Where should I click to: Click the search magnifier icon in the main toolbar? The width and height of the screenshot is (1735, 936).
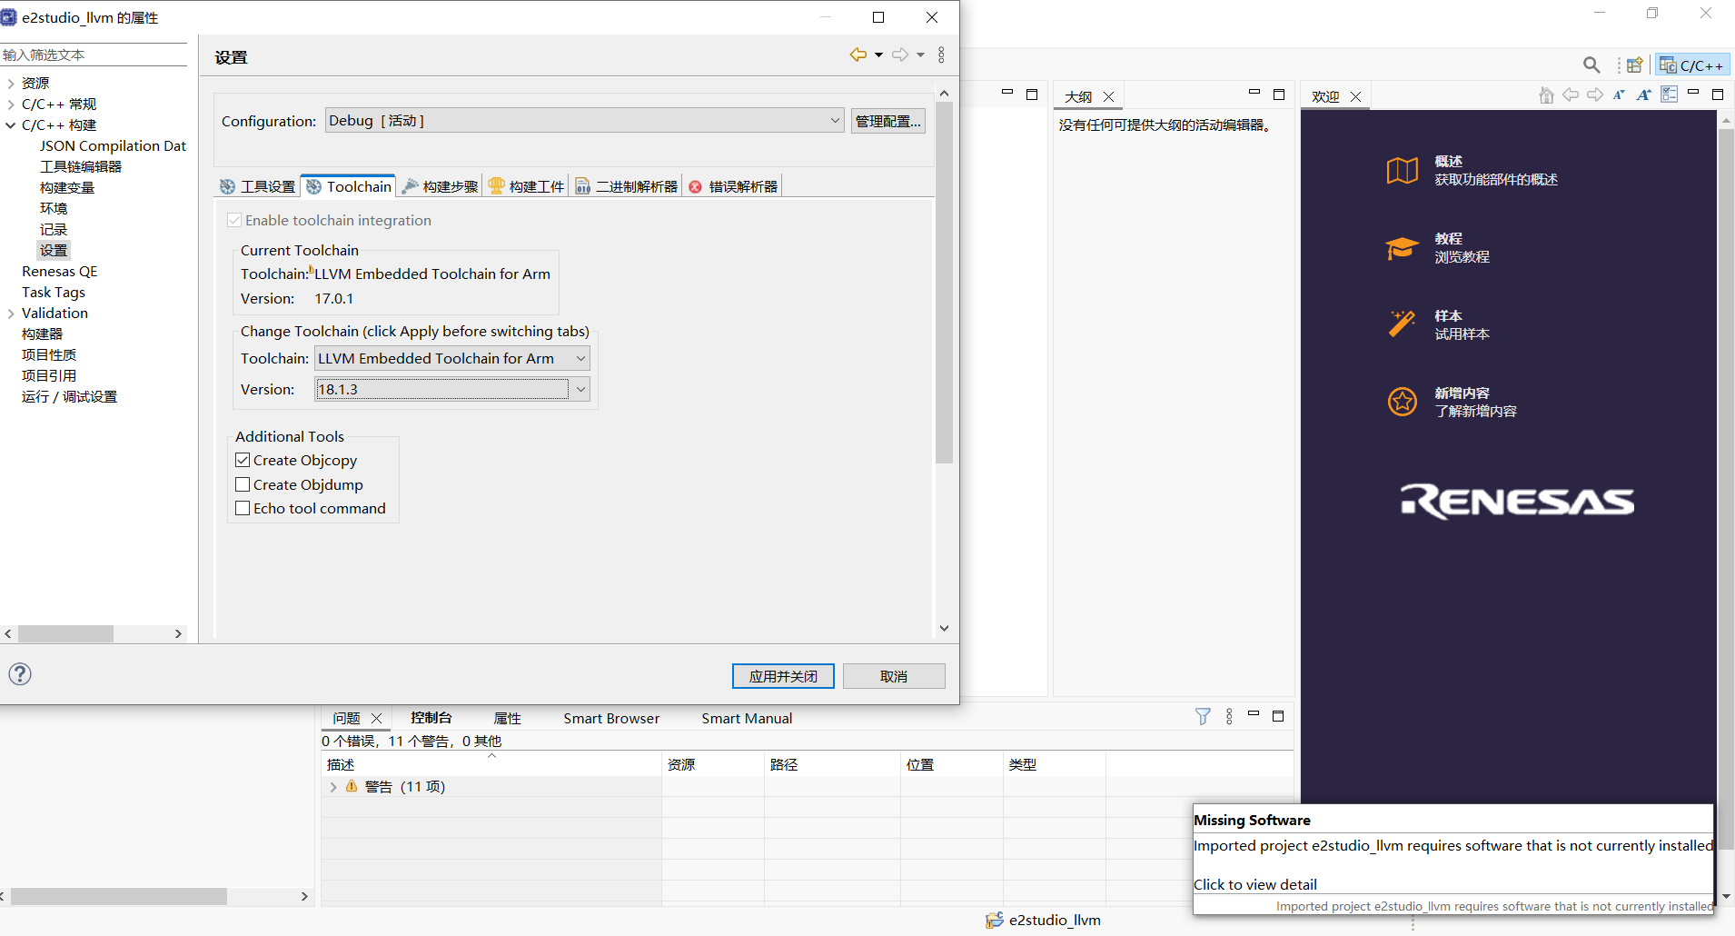(x=1591, y=65)
